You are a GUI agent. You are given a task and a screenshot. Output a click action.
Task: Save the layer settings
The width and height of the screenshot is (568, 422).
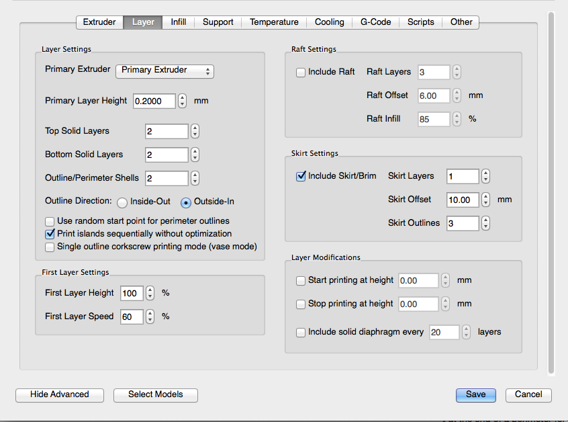(475, 395)
